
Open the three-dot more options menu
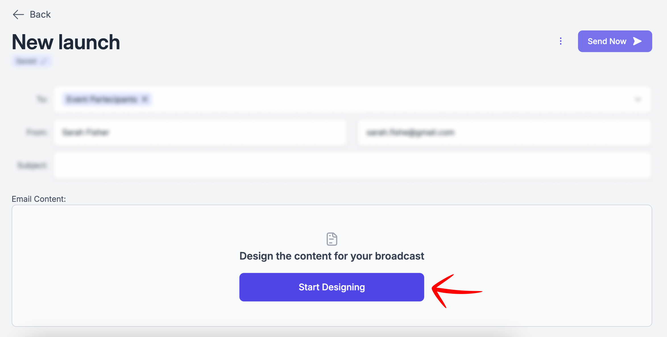pos(561,41)
